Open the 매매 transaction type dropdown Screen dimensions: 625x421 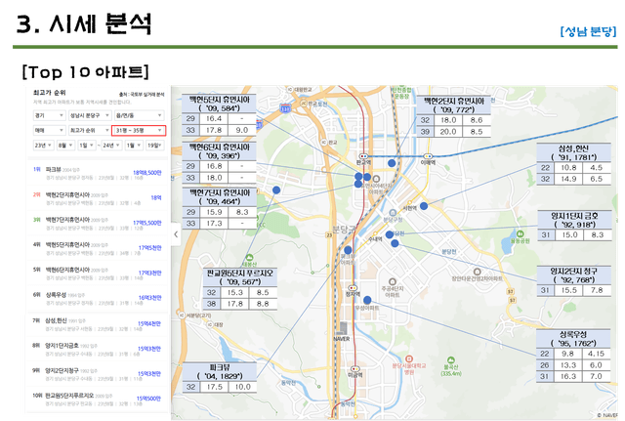pyautogui.click(x=49, y=130)
